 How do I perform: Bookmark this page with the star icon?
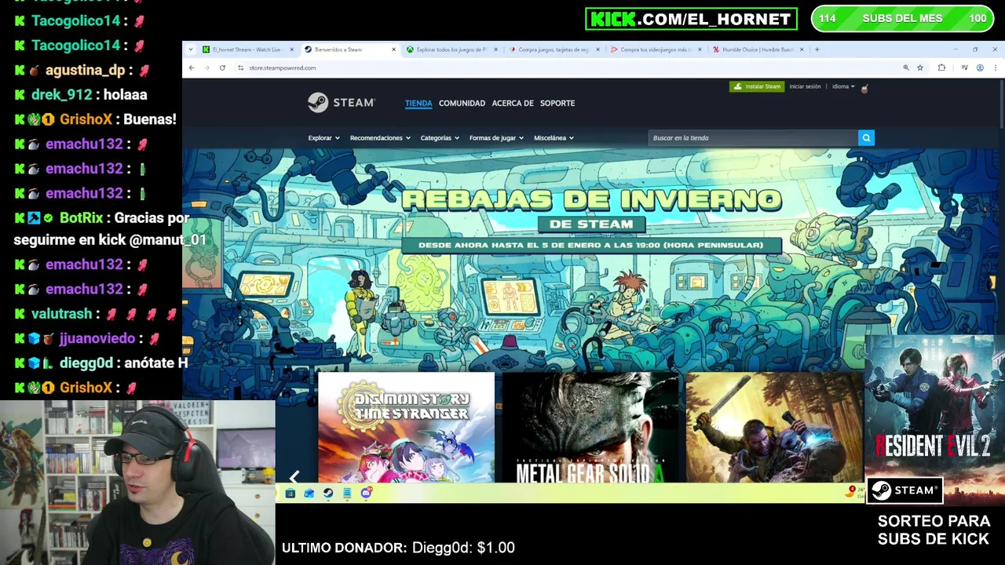(x=920, y=68)
